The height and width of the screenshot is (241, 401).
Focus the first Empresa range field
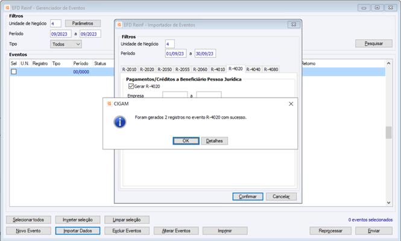point(175,95)
